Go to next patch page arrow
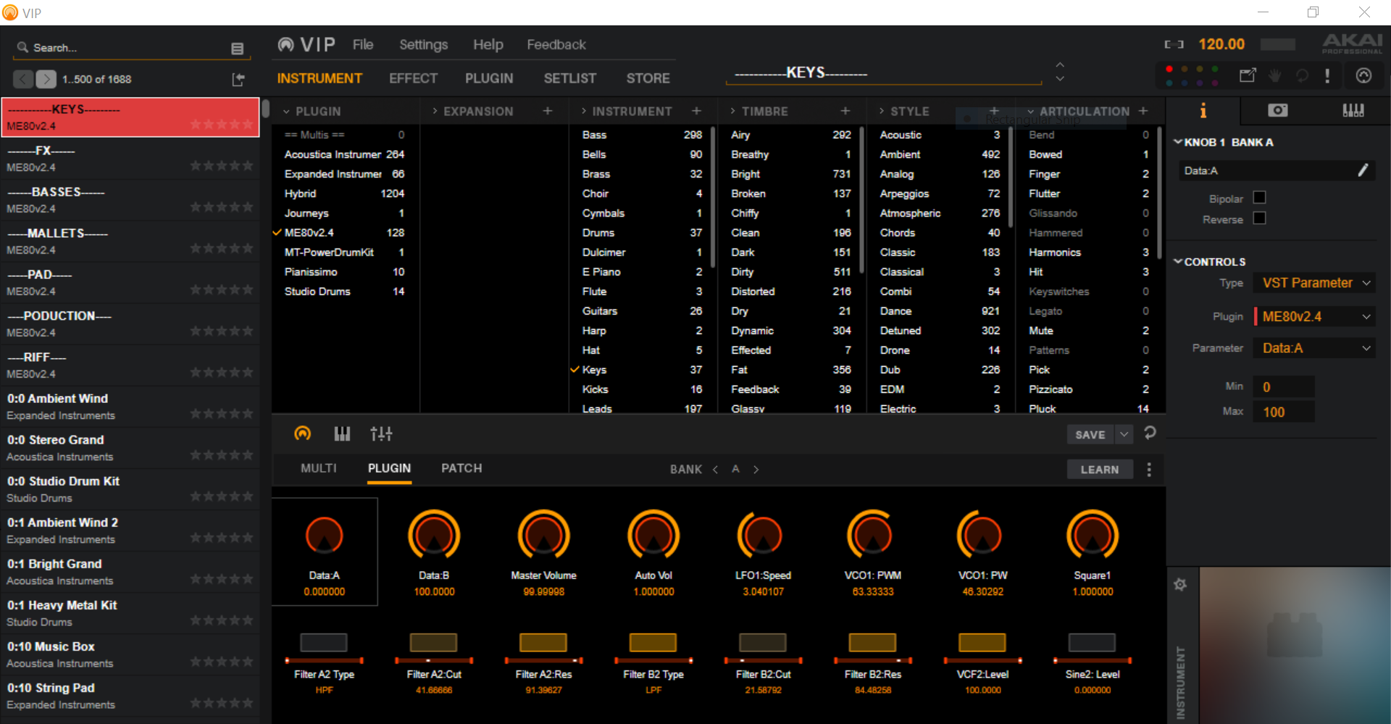Viewport: 1391px width, 724px height. 46,79
